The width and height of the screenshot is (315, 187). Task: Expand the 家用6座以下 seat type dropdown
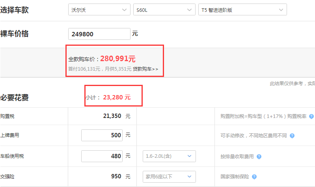point(169,177)
